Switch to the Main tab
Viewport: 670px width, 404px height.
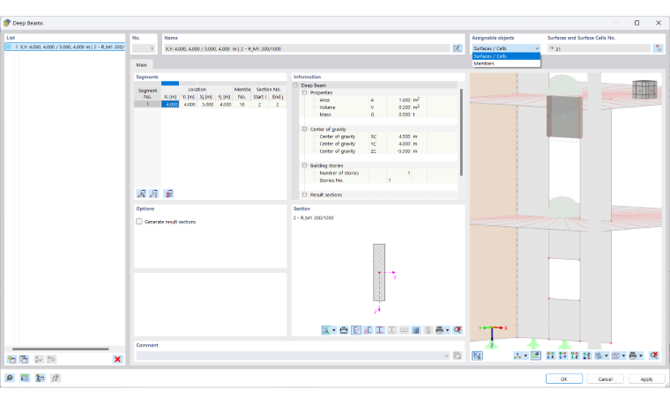141,65
